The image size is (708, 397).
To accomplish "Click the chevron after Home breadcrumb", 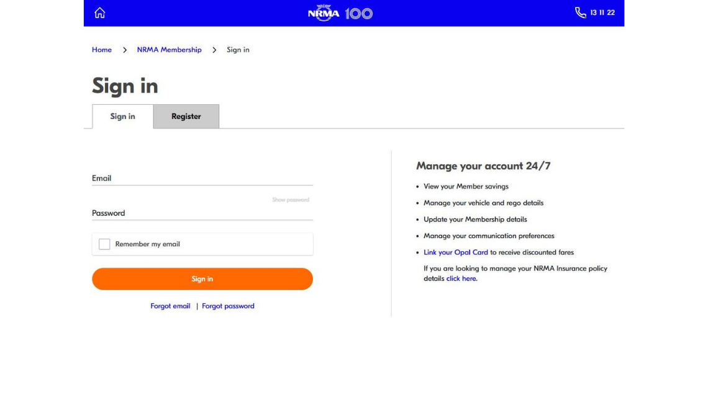I will [x=125, y=50].
